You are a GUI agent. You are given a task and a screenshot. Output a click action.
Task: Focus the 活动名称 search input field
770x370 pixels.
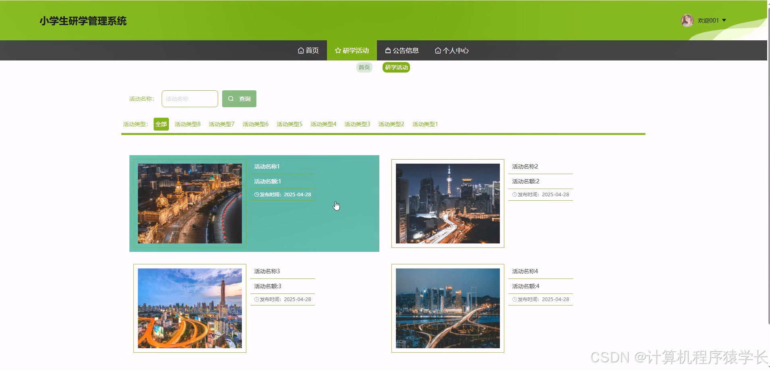190,99
